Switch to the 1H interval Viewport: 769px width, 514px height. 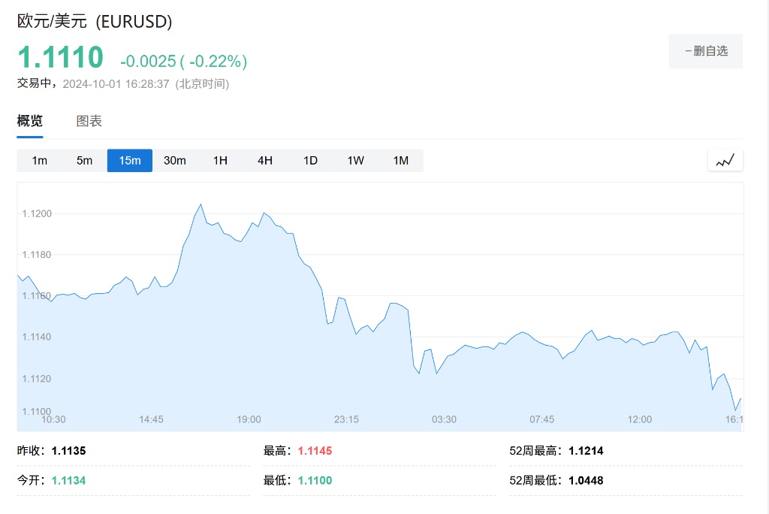220,161
